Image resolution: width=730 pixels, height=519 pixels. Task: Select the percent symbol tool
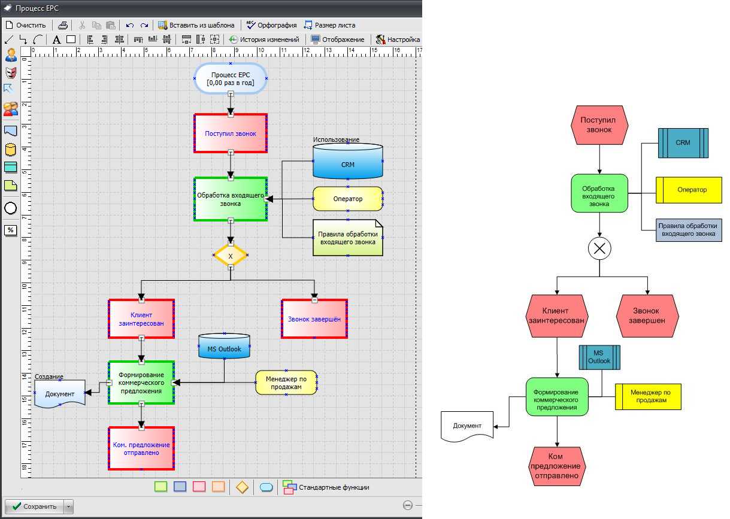click(x=10, y=230)
